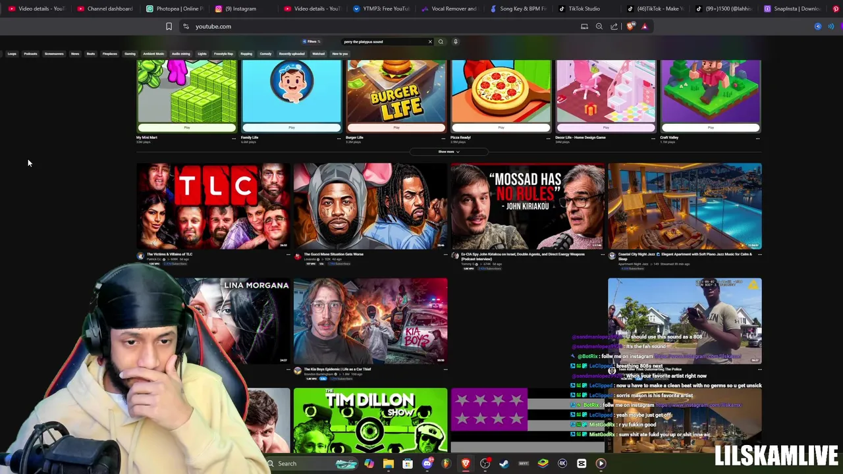Viewport: 843px width, 474px height.
Task: Open BlueStacks from the taskbar
Action: pos(543,463)
